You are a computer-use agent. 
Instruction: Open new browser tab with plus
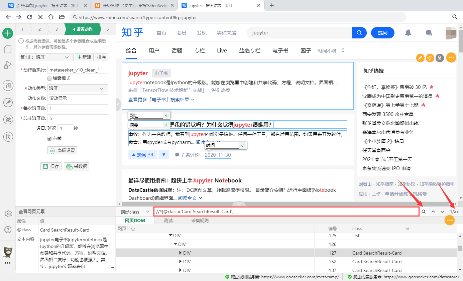(x=272, y=5)
